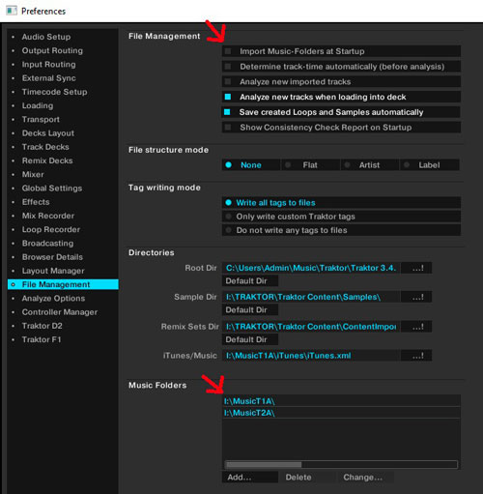Select I:\MusicT2A\ music folder
The height and width of the screenshot is (494, 483).
point(341,413)
